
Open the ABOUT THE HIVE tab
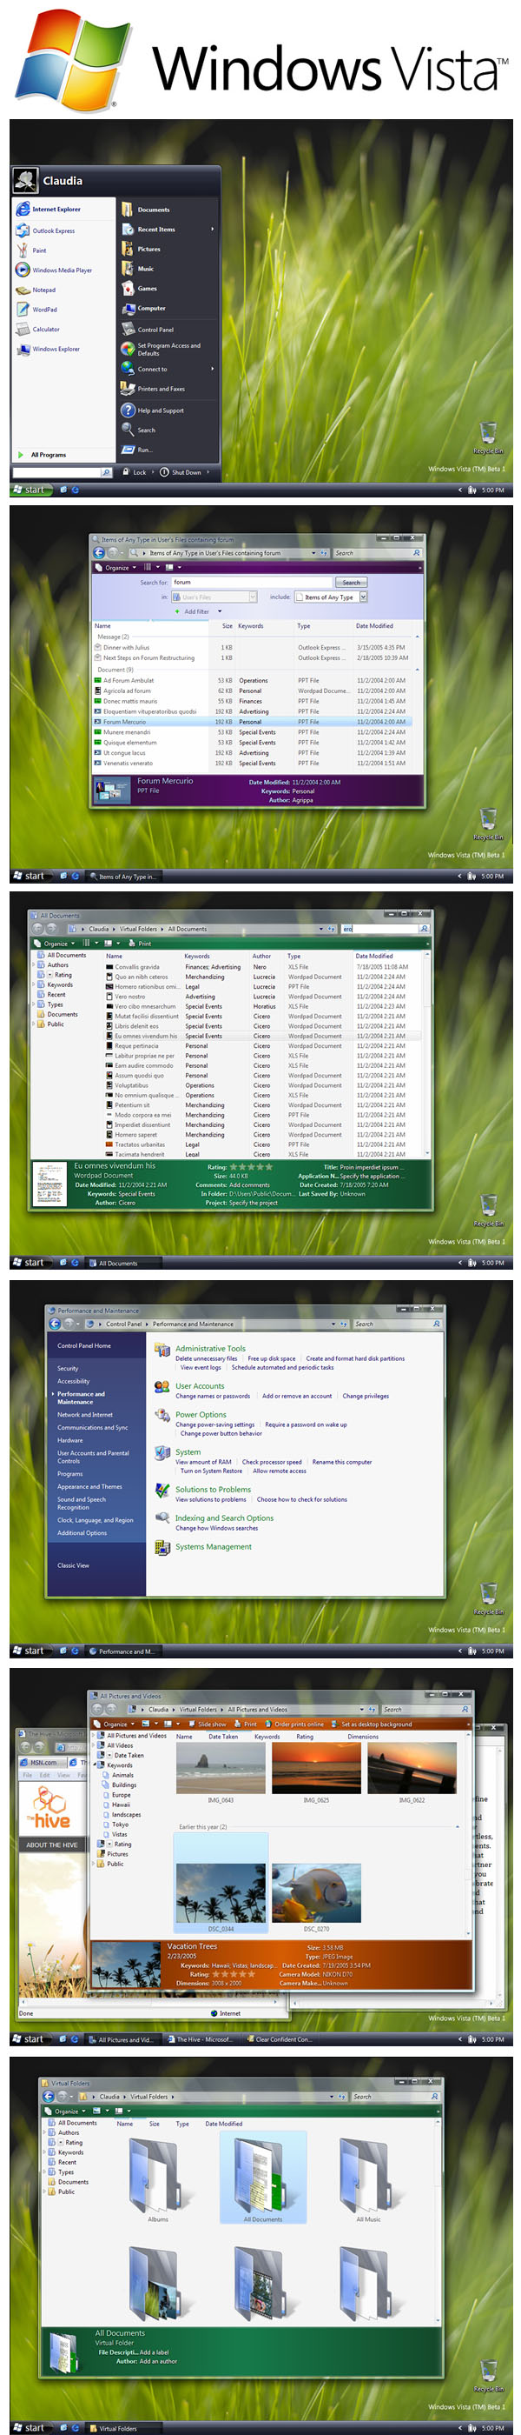click(x=52, y=1844)
